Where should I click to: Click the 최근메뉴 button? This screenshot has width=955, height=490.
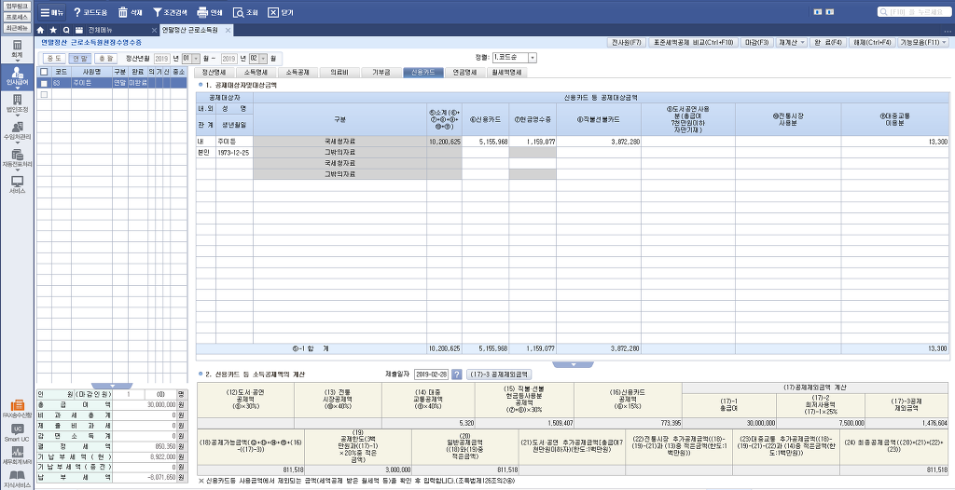tap(17, 27)
